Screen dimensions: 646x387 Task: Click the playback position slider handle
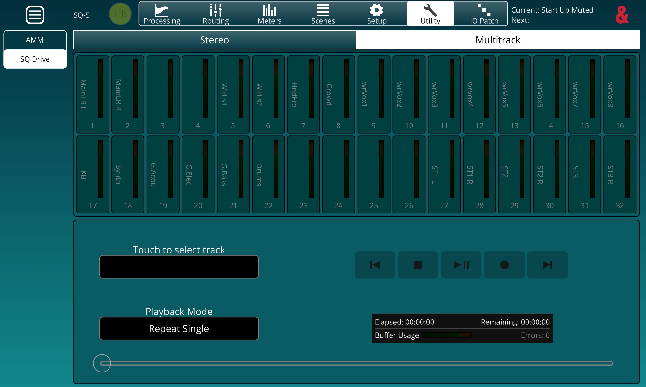point(102,363)
